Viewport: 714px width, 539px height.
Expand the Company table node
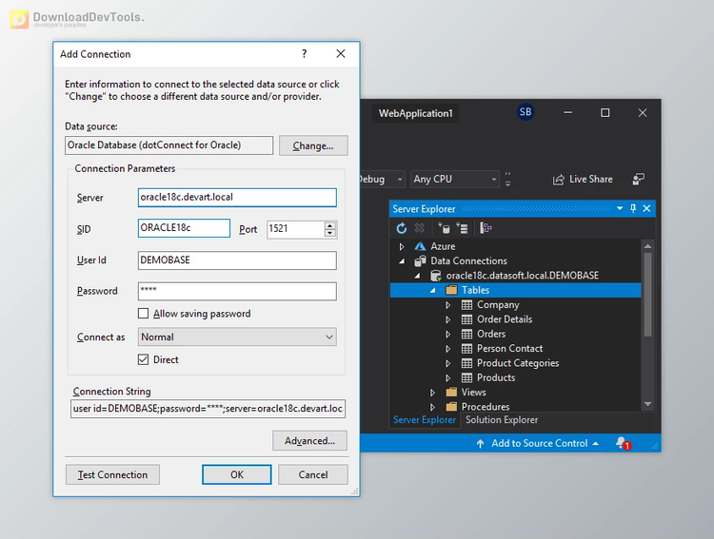tap(448, 305)
